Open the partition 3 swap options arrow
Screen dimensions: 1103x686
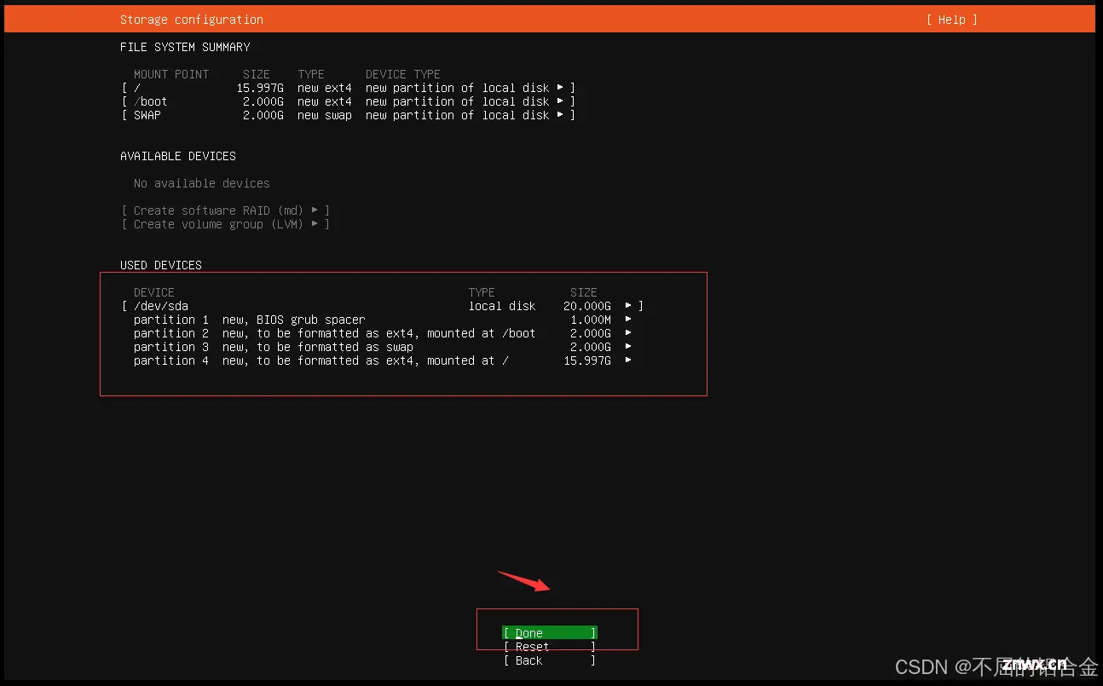coord(628,347)
